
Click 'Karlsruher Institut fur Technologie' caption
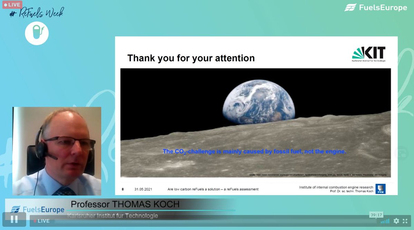[x=113, y=216]
